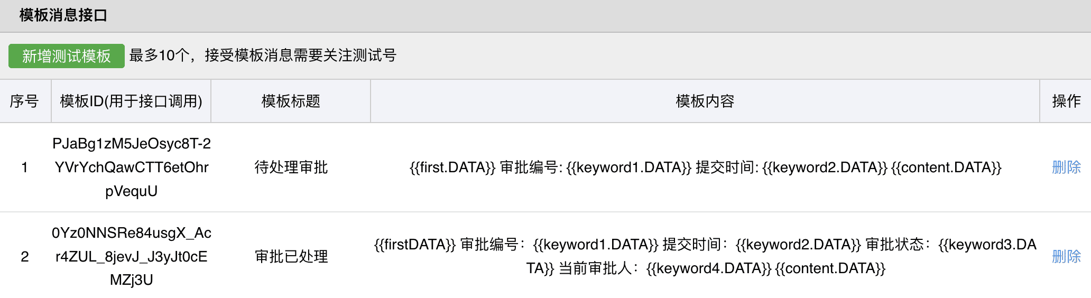This screenshot has width=1091, height=298.
Task: Click the {{keyword4.DATA}} placeholder text
Action: 708,268
